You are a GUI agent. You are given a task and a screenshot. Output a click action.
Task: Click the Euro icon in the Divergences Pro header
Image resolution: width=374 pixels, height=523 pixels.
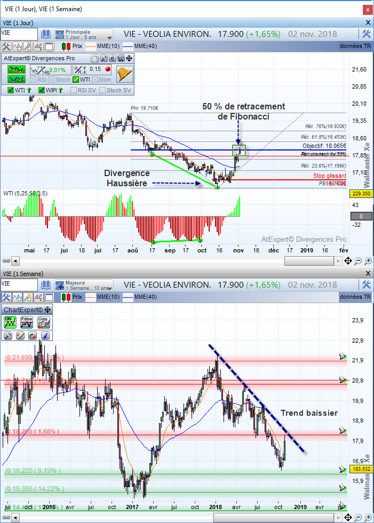pos(113,58)
